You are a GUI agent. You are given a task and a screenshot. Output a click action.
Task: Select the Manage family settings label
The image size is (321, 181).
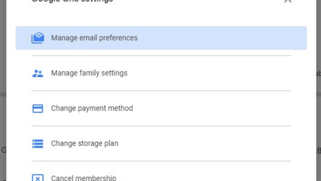pyautogui.click(x=89, y=73)
